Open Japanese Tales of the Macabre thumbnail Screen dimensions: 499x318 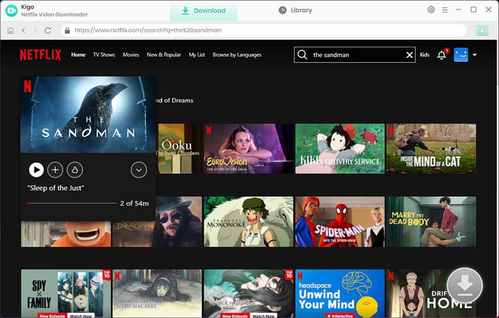click(157, 293)
